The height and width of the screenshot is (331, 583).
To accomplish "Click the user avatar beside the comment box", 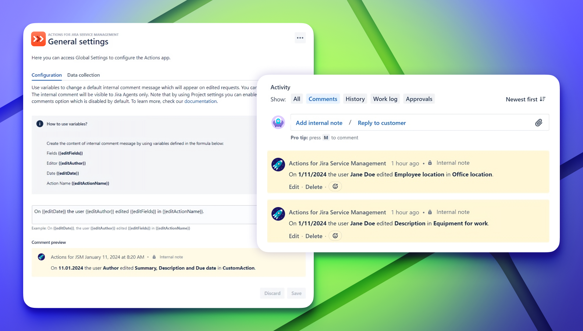I will click(278, 122).
